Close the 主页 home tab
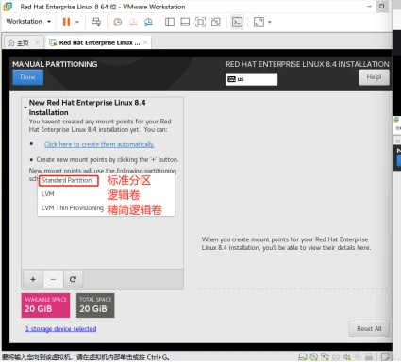 (x=38, y=42)
